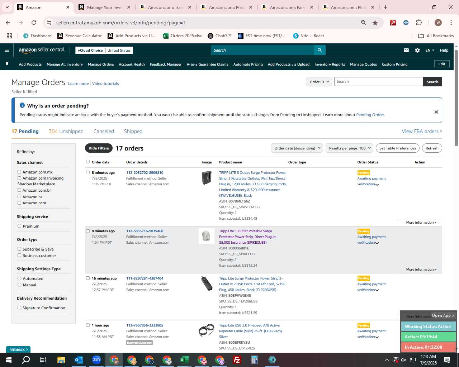Switch to 304 Unshipped tab
459x367 pixels.
(x=66, y=131)
